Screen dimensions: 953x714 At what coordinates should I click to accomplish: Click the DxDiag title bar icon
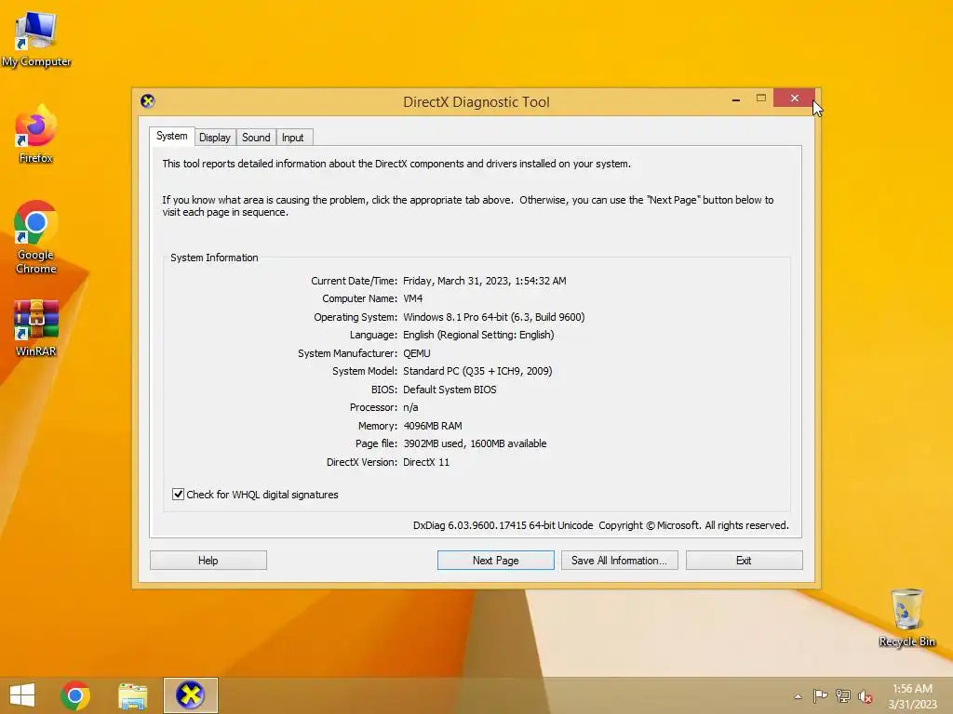pos(148,100)
